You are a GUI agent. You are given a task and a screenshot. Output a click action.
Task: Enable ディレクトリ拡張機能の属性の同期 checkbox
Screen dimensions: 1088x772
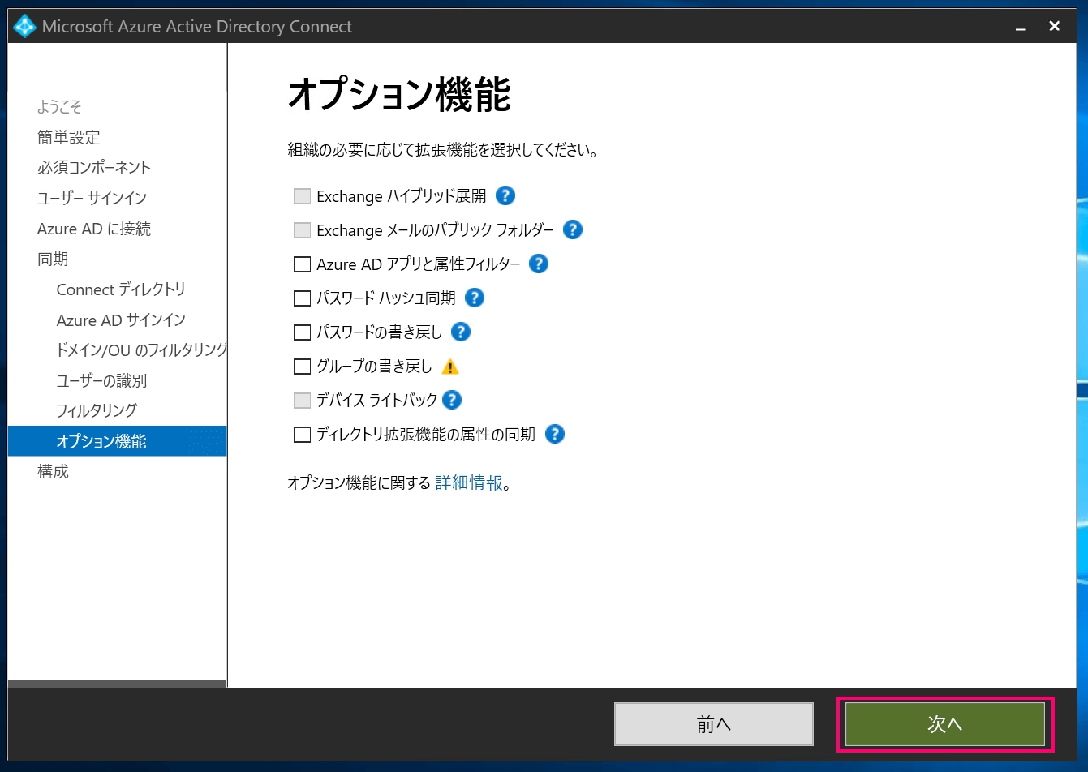tap(302, 435)
